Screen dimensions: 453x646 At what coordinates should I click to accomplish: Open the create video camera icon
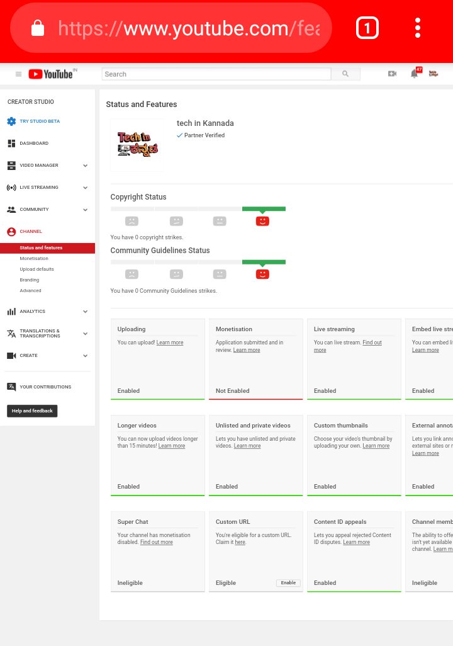pos(392,74)
